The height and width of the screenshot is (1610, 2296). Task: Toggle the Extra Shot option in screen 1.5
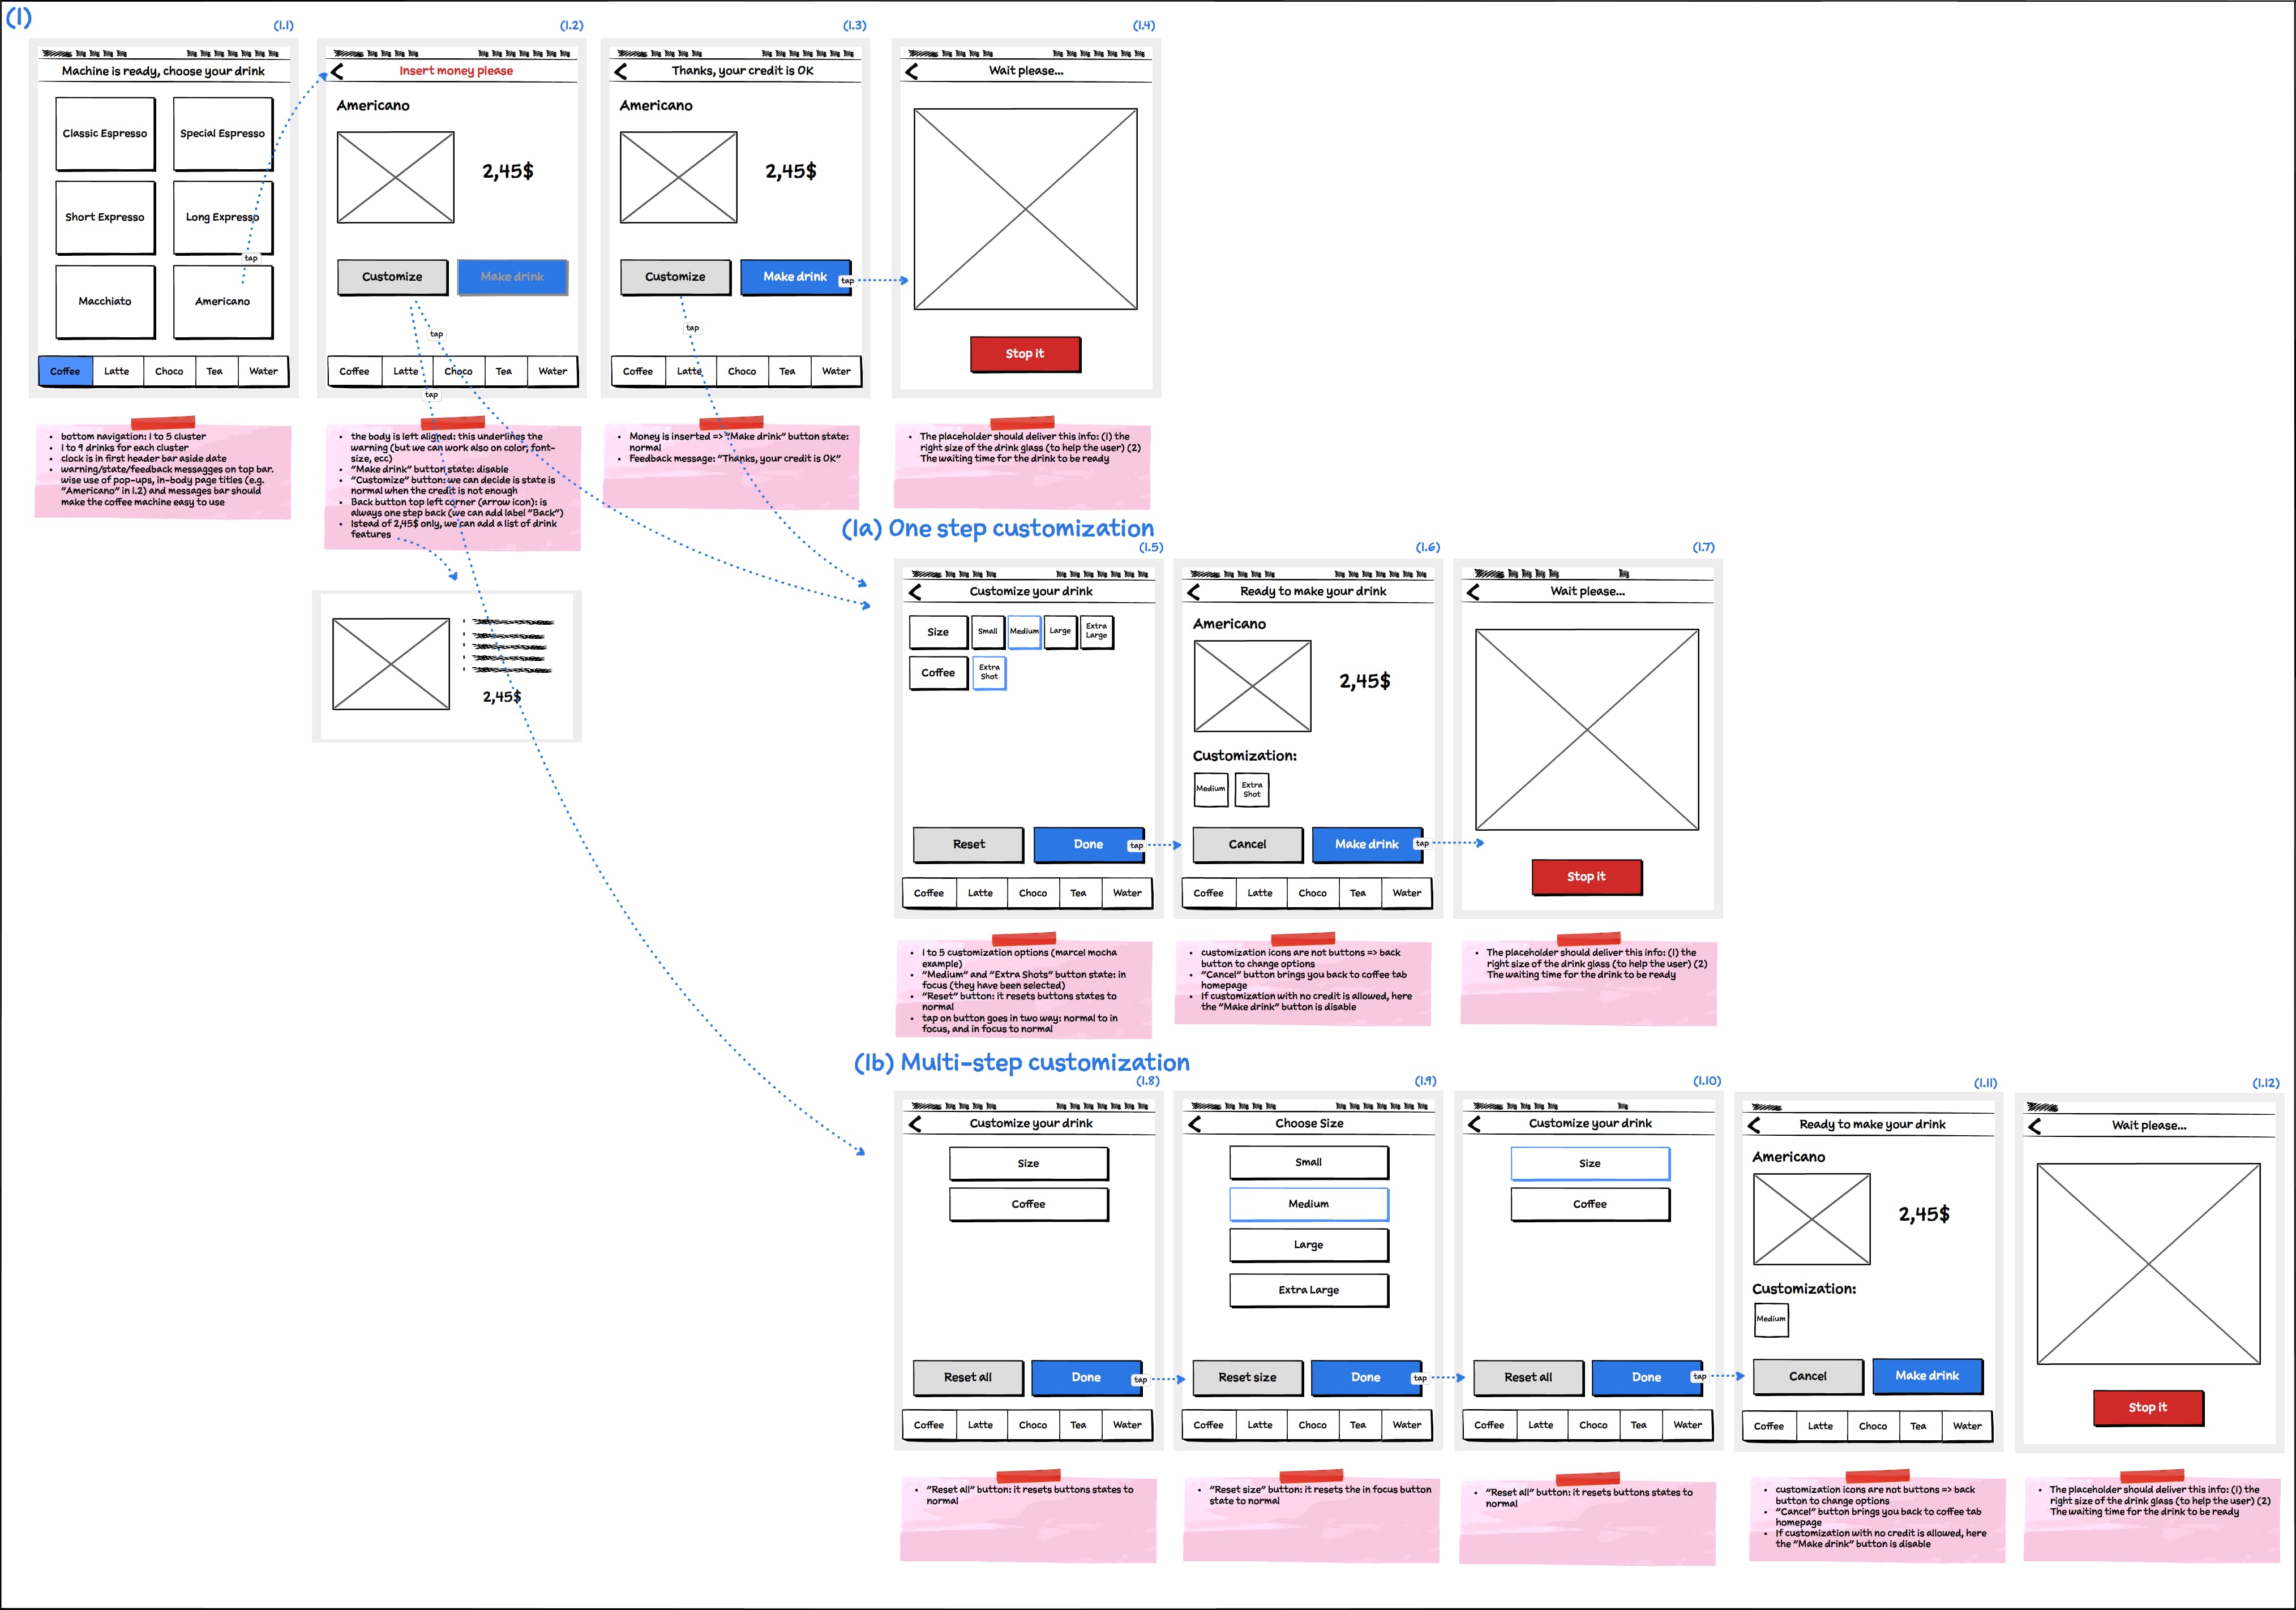989,673
